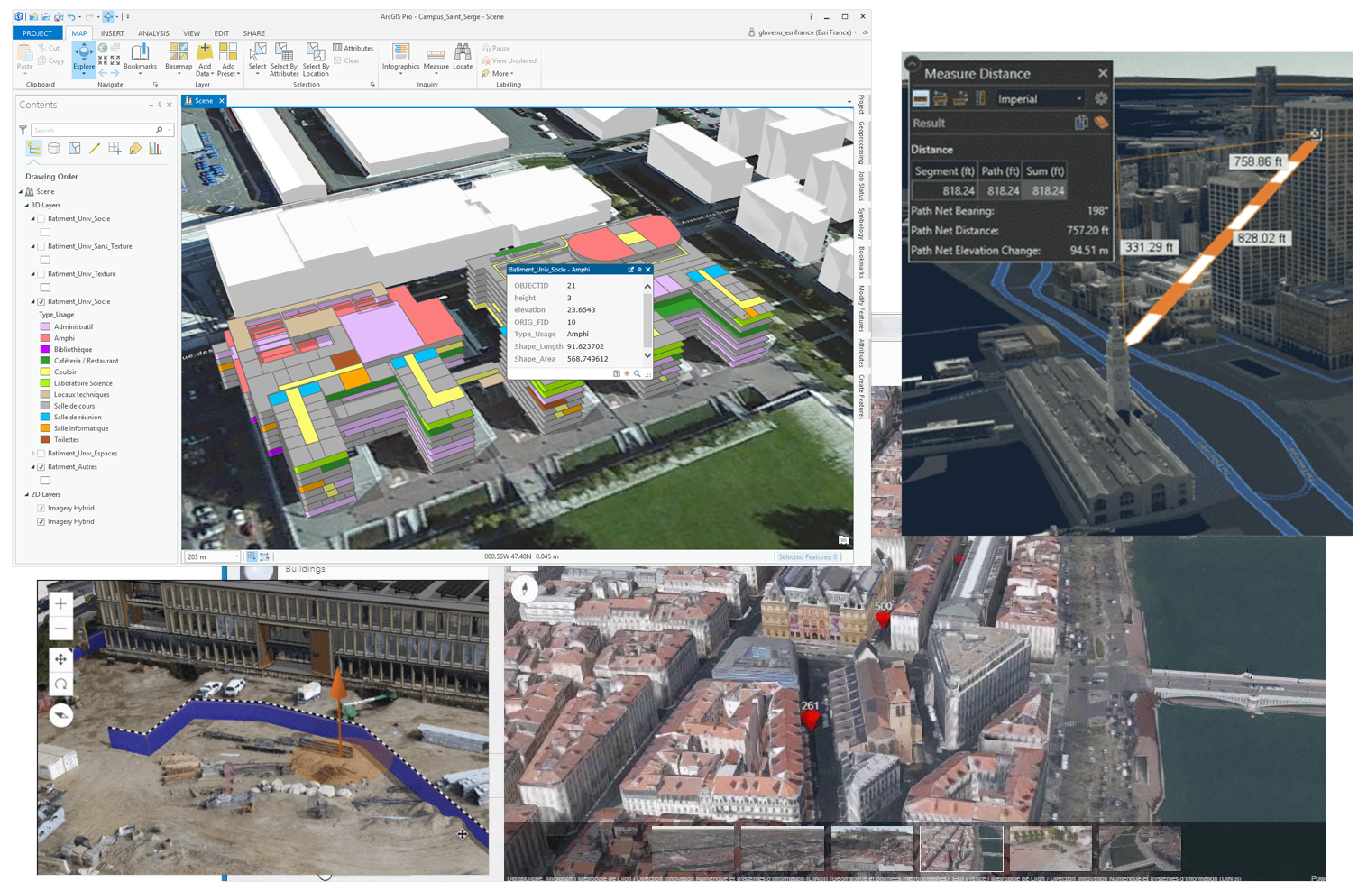Zoom in with plus button in web scene
Screen dimensions: 1358x882
pyautogui.click(x=60, y=603)
